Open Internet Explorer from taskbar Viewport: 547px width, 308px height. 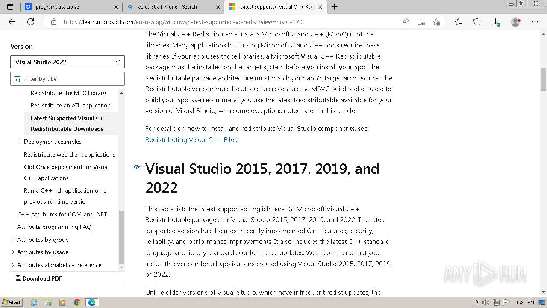pyautogui.click(x=34, y=302)
